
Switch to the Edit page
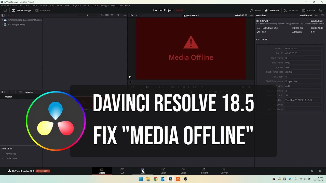coord(143,171)
